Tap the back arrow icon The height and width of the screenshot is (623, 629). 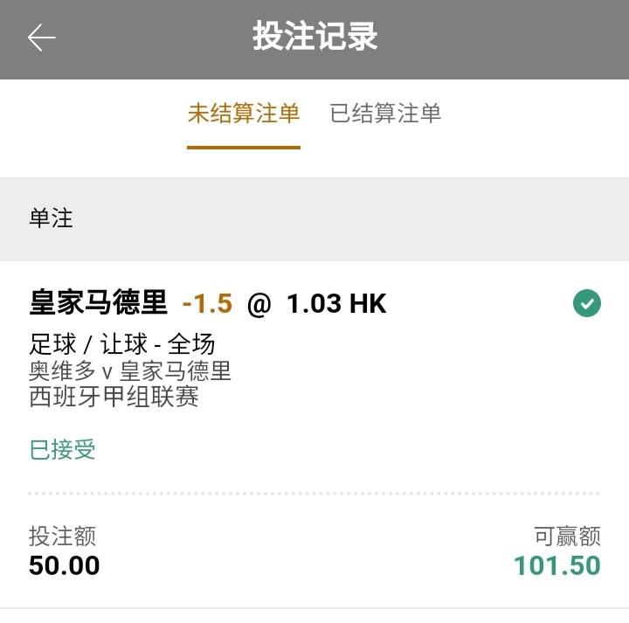(x=41, y=38)
